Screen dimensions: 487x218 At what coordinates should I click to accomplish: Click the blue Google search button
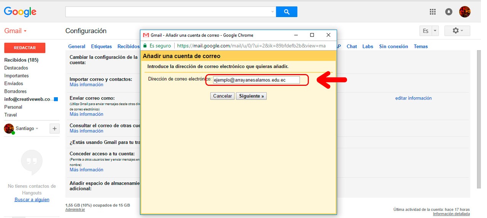(286, 12)
